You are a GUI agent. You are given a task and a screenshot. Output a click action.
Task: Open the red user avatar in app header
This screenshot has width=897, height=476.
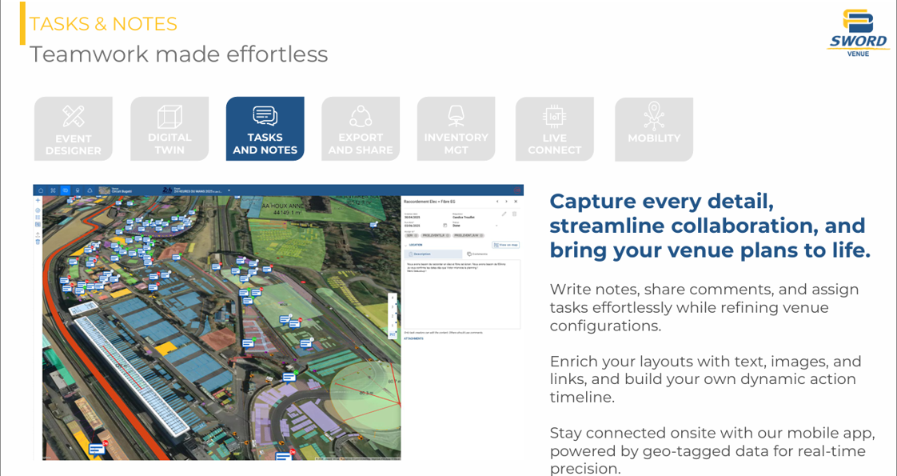pos(518,190)
